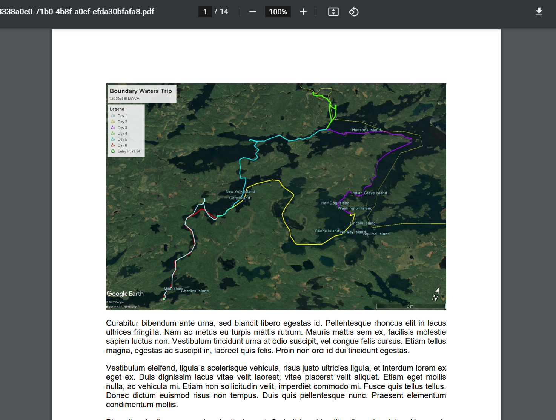Click the PDF filename title
The image size is (556, 420).
[77, 12]
